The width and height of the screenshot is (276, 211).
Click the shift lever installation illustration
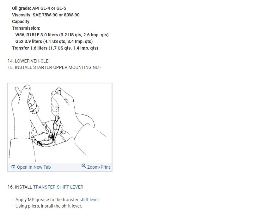point(60,123)
